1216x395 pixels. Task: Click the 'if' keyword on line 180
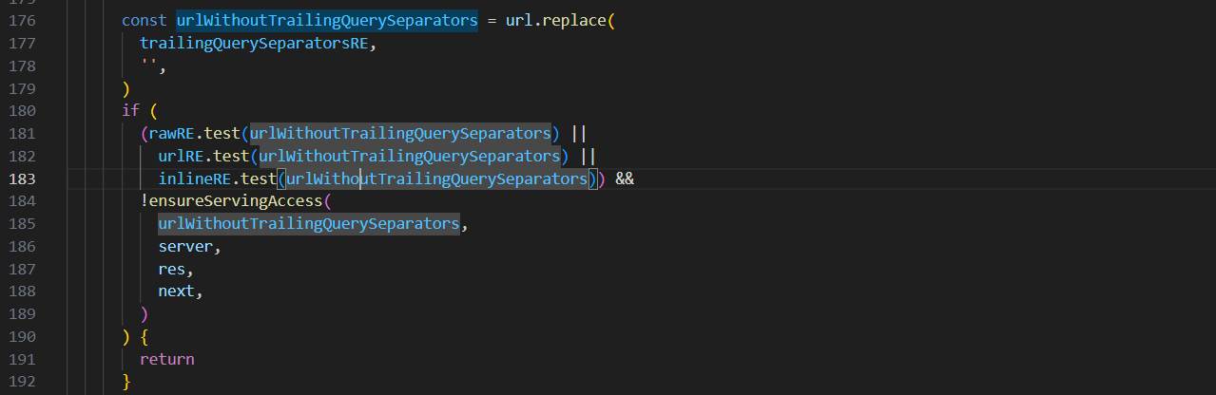(130, 110)
